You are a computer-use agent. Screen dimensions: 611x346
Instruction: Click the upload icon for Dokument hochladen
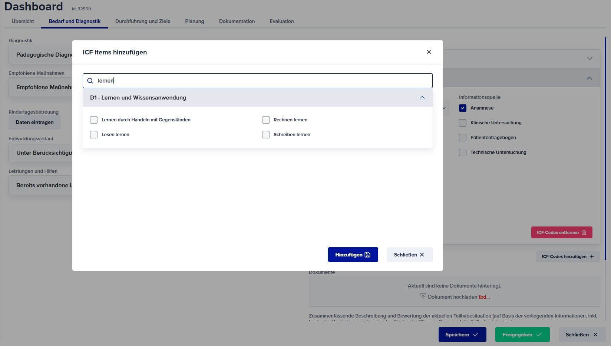tap(423, 296)
